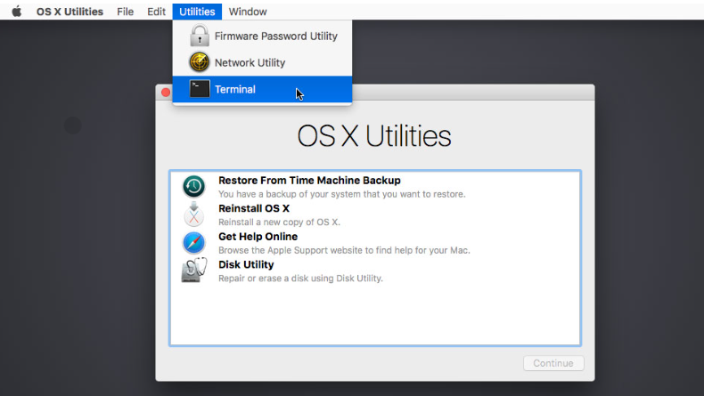Open the Apple menu
This screenshot has height=396, width=704.
pyautogui.click(x=16, y=12)
